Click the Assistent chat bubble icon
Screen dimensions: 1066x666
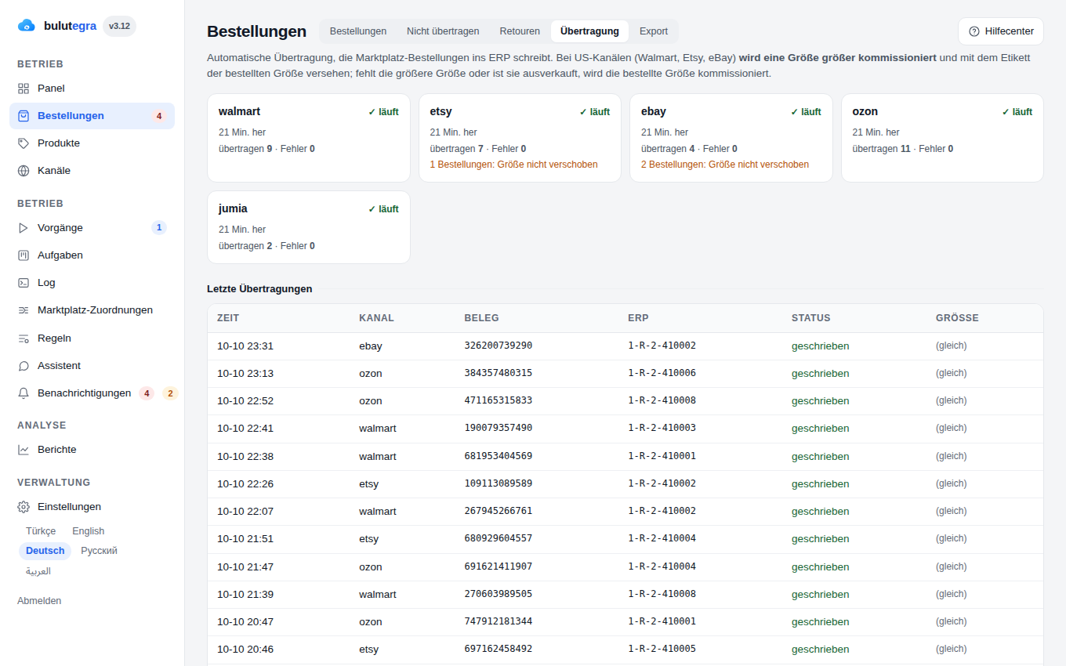click(x=24, y=366)
